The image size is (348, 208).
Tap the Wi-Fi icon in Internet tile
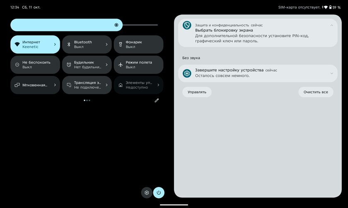tap(17, 44)
